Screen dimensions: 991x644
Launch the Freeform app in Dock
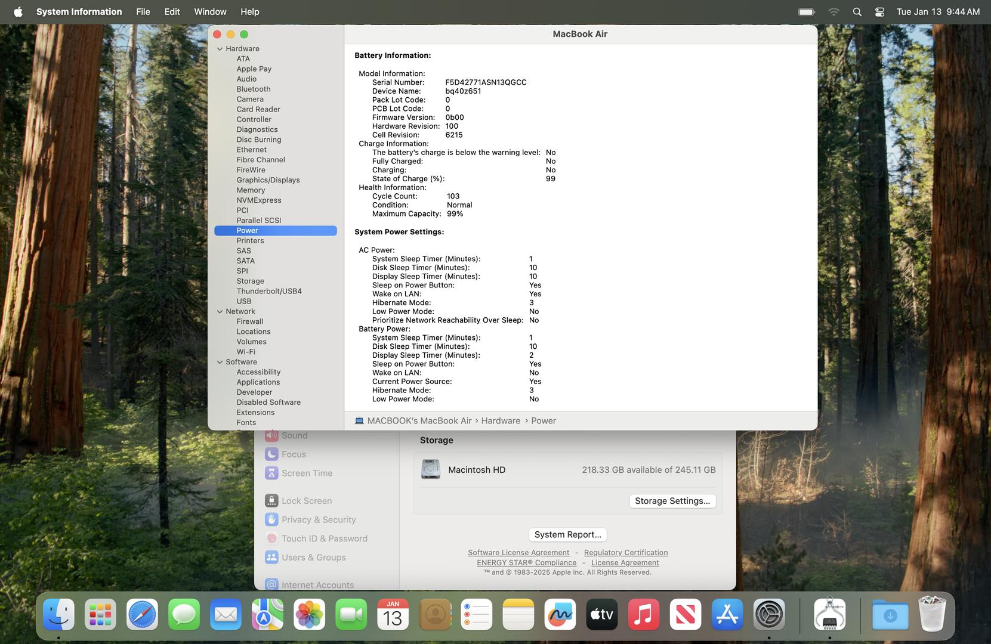(x=560, y=615)
